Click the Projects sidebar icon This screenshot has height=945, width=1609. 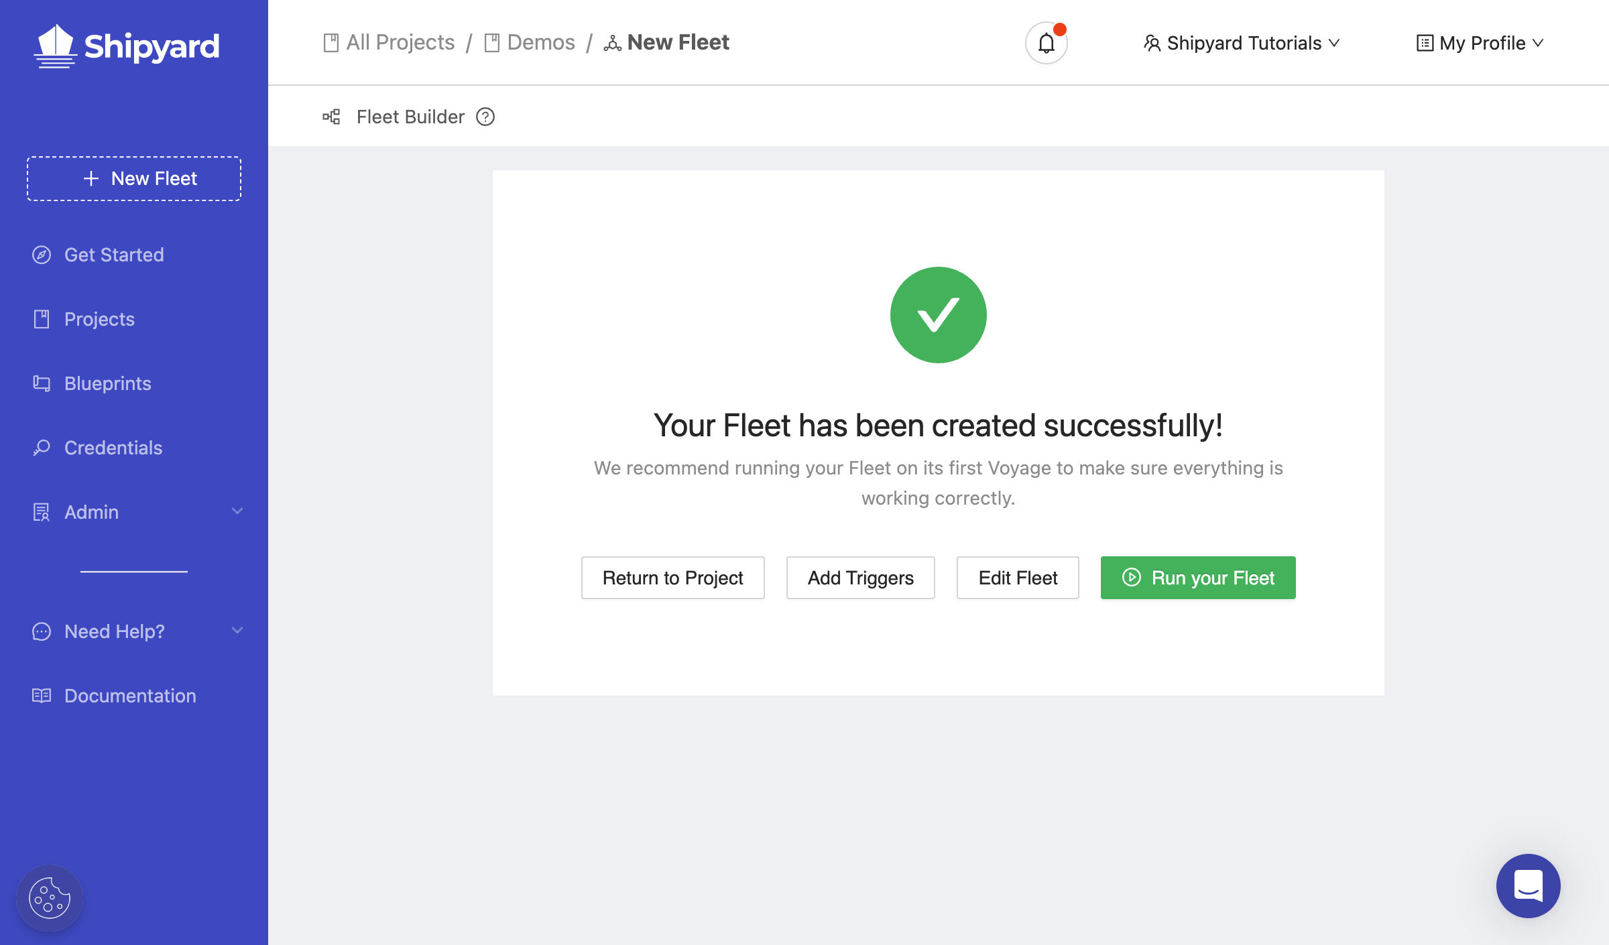tap(40, 318)
